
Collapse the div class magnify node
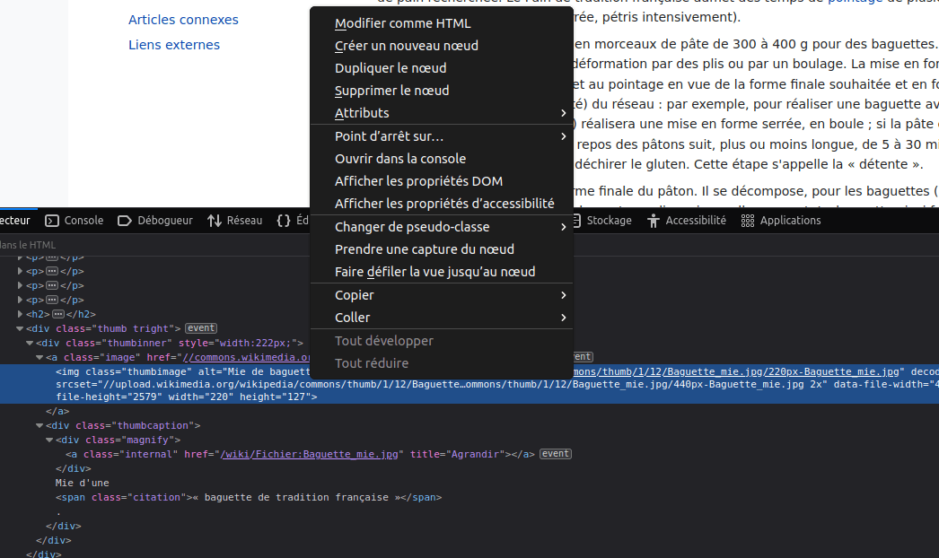click(x=49, y=440)
